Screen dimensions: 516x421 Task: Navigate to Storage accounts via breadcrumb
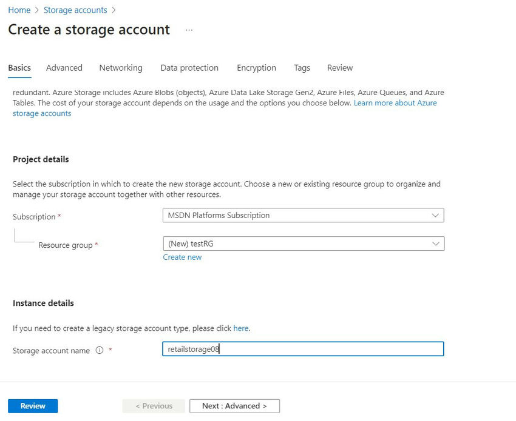[75, 10]
